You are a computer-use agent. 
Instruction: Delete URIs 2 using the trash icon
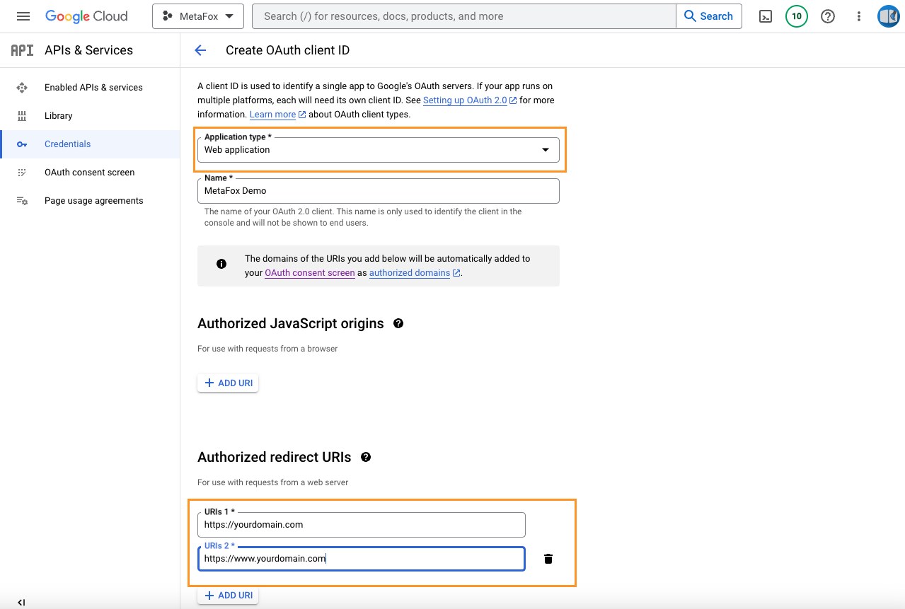coord(548,558)
